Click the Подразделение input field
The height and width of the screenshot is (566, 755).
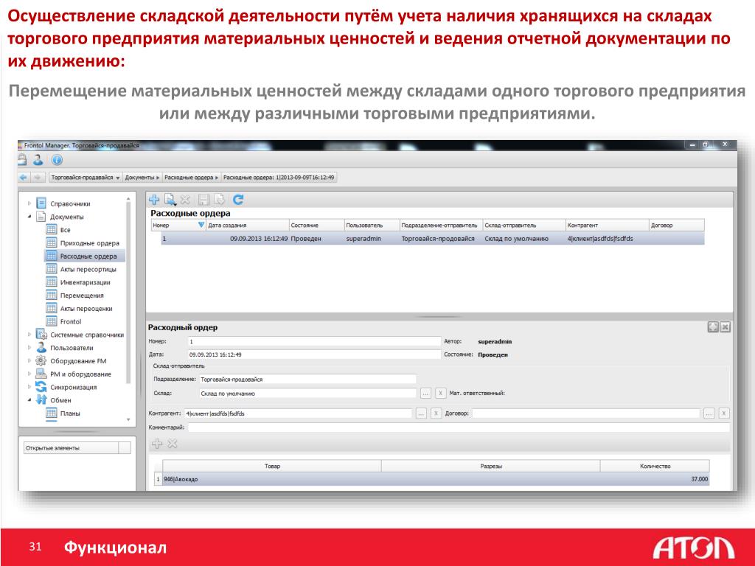(x=307, y=380)
